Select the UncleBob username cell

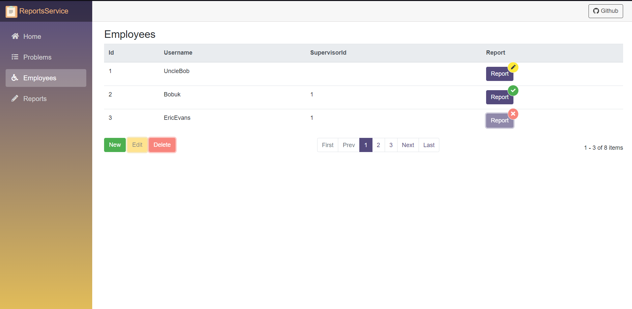click(177, 71)
